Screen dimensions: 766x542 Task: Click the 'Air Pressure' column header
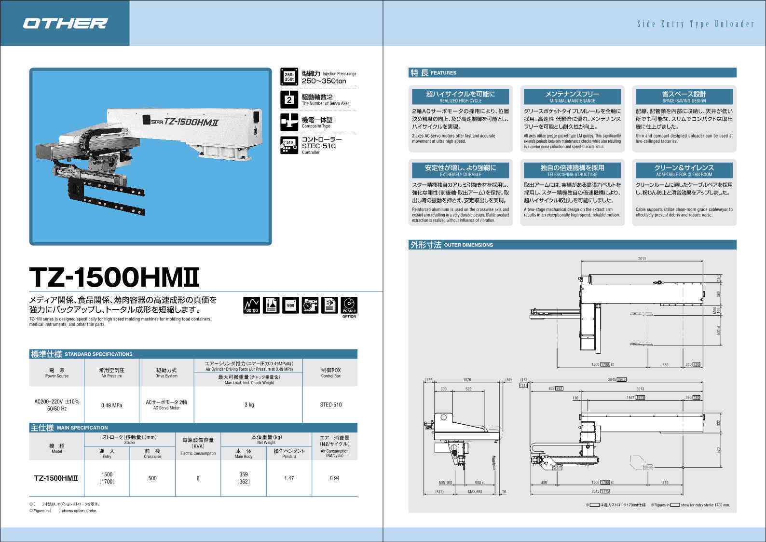pos(111,373)
